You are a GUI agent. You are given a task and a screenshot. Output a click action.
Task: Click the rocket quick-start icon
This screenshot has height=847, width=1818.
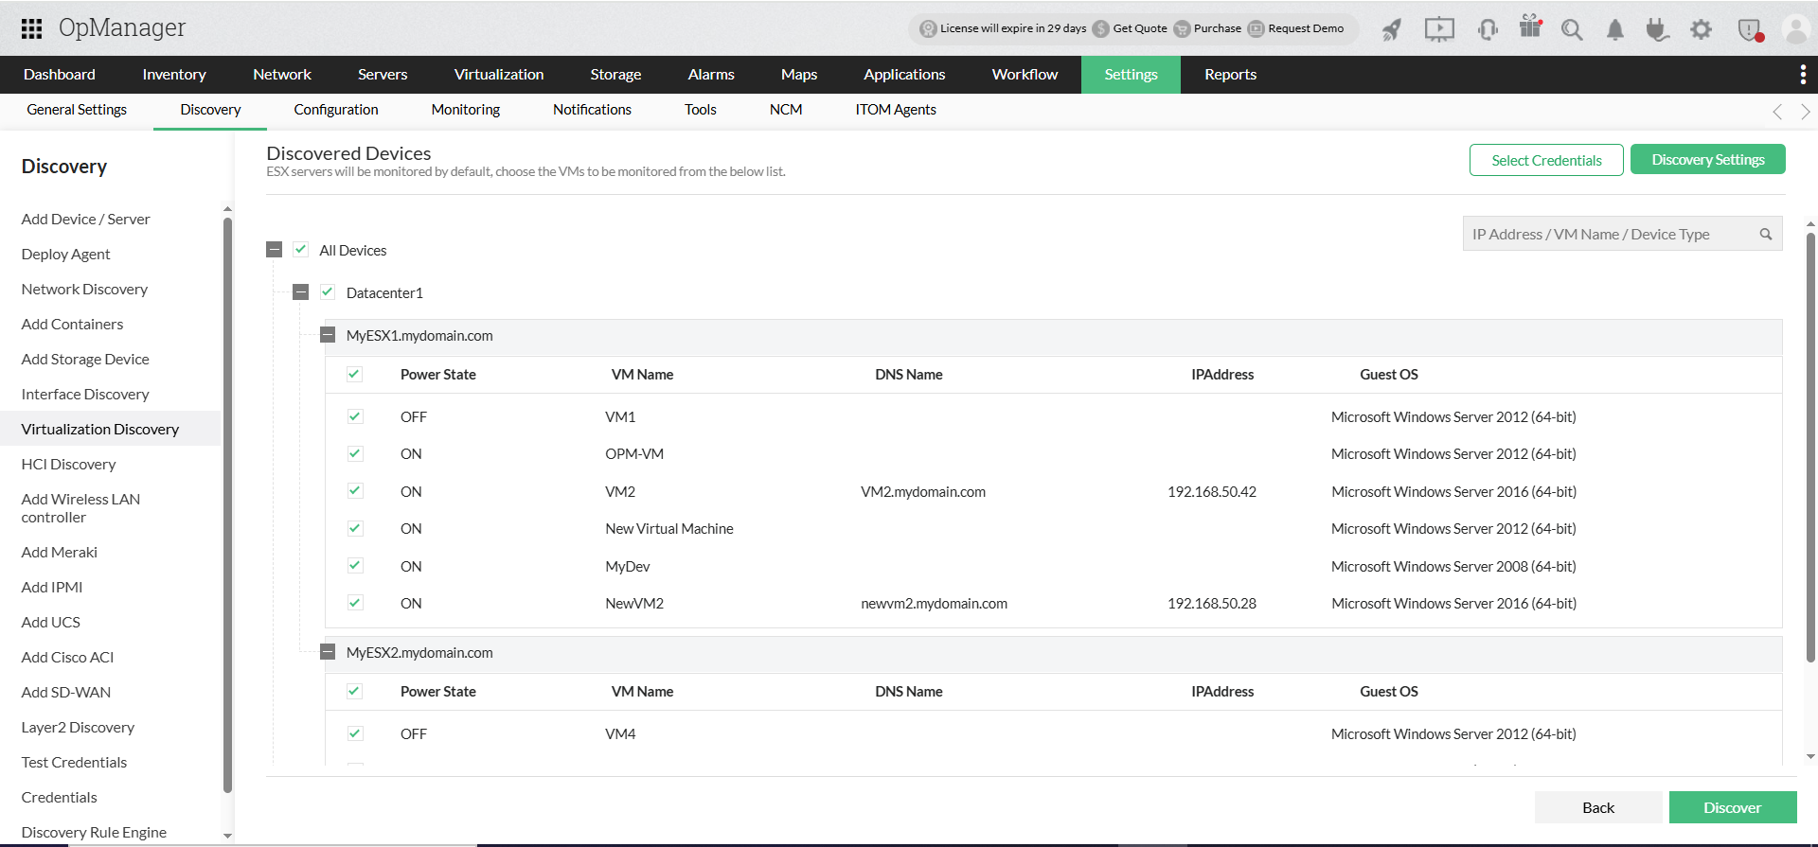[x=1391, y=29]
